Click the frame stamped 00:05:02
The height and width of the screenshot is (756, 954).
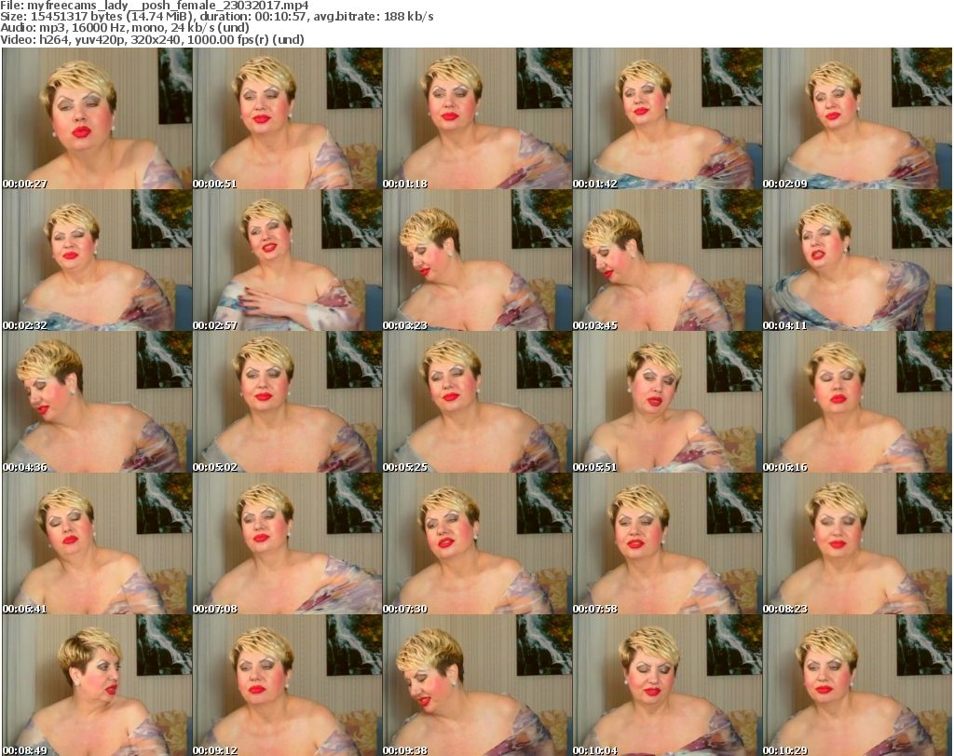(287, 402)
